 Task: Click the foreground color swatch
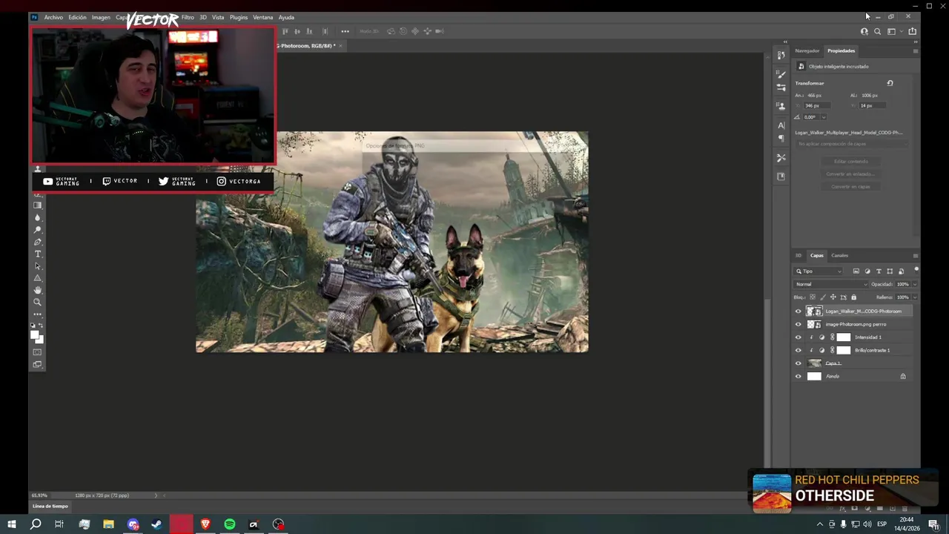[x=34, y=334]
